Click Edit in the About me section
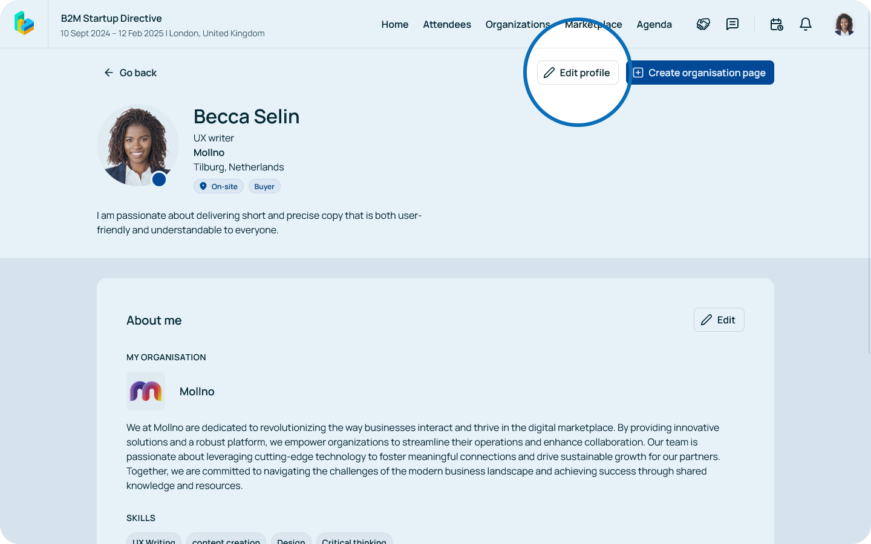Screen dimensions: 871x544 (x=719, y=320)
